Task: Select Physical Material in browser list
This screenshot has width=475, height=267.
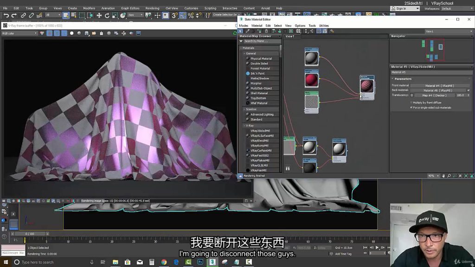Action: tap(261, 59)
